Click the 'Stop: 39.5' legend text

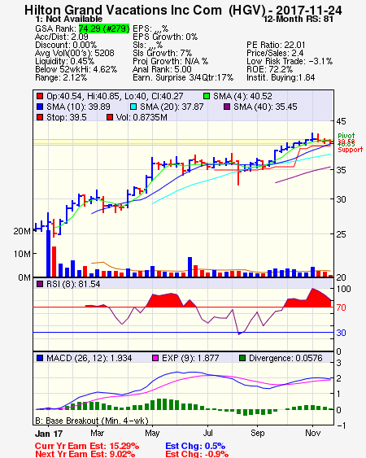67,117
